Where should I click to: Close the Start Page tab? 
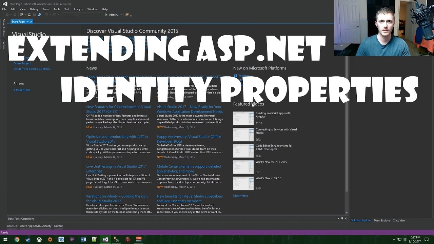(x=31, y=22)
